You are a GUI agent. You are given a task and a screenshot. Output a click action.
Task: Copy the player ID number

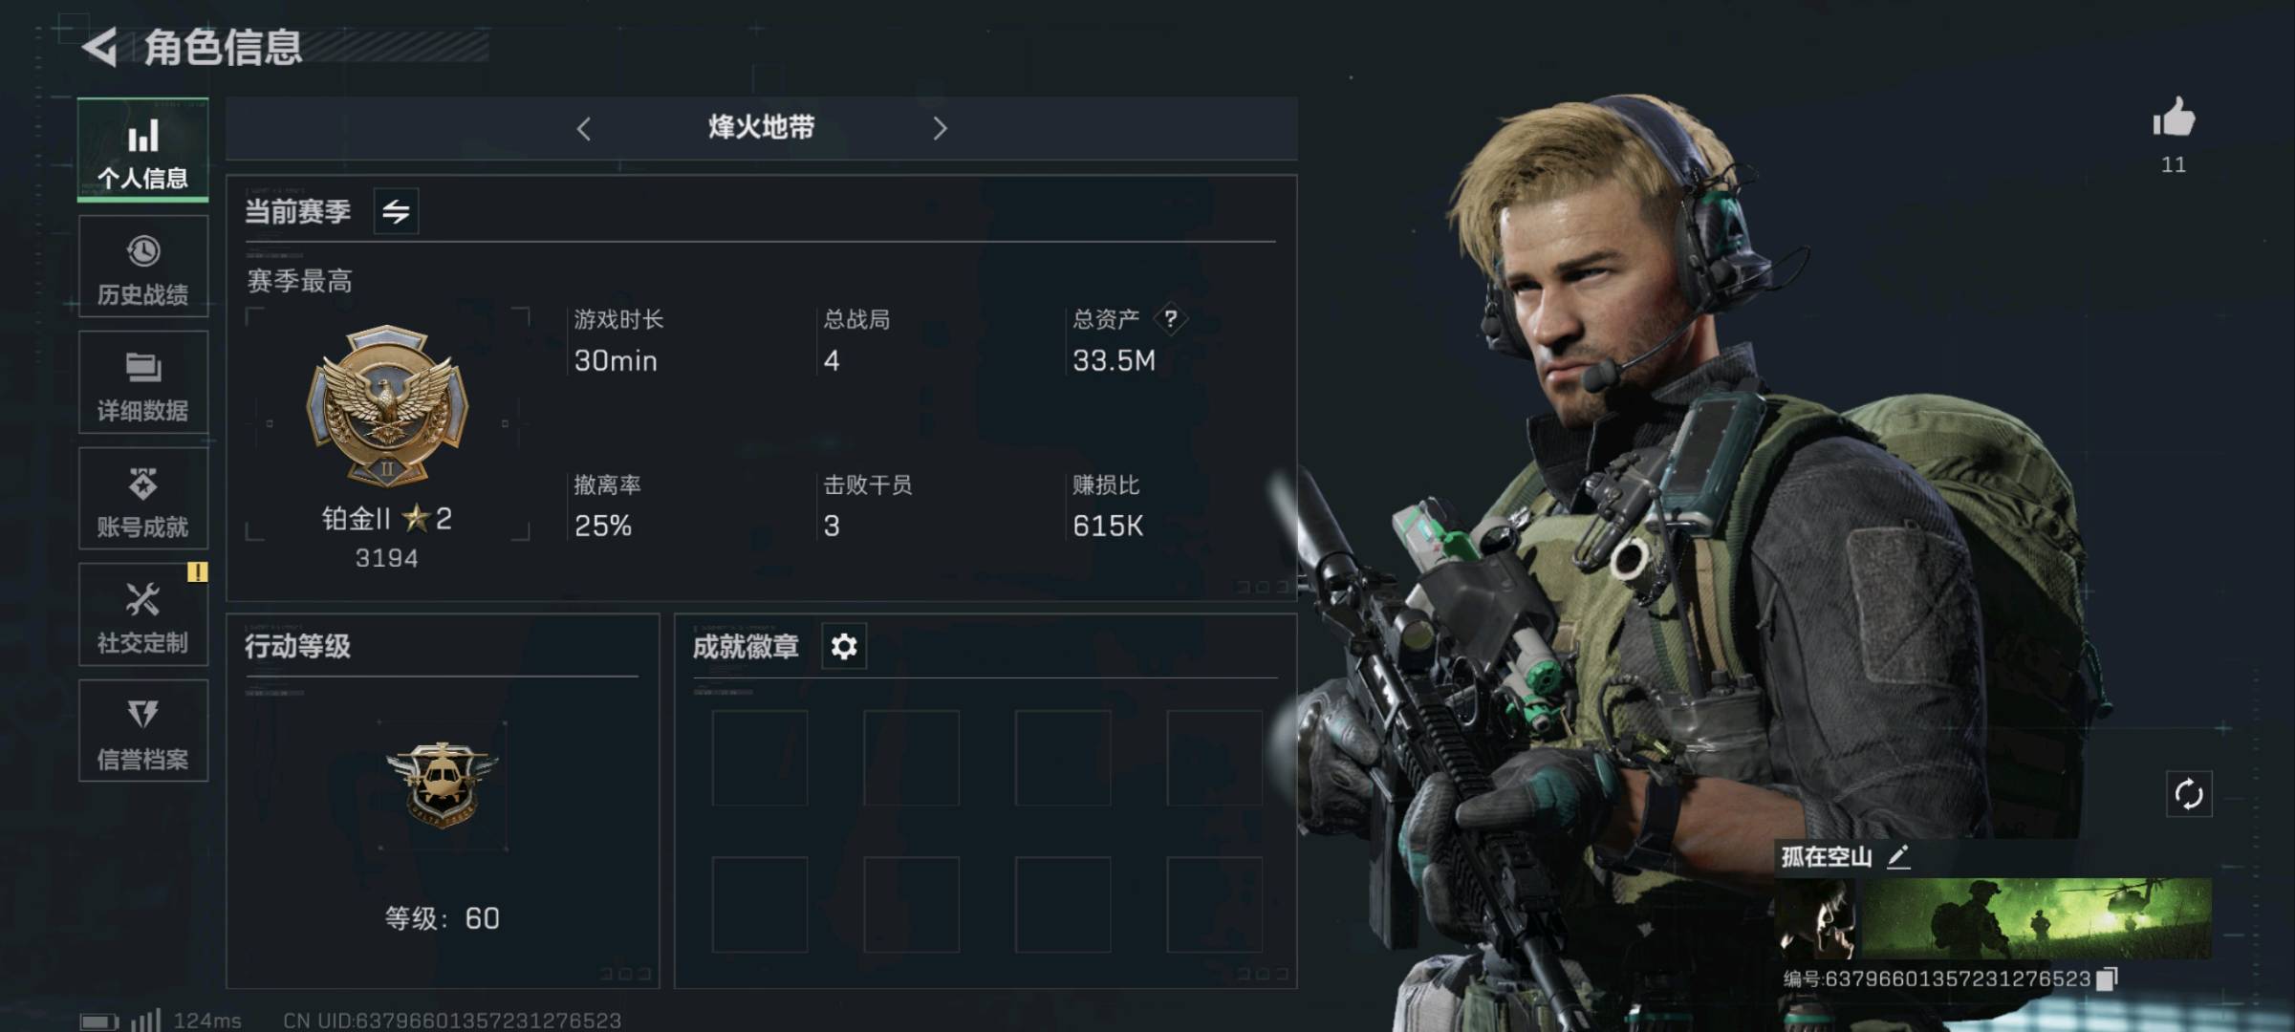tap(2107, 978)
